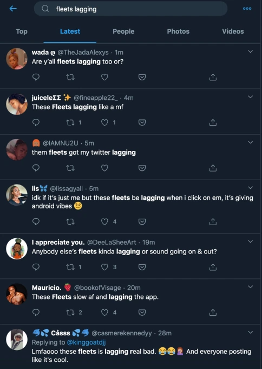Viewport: 262px width, 369px height.
Task: Retweet juicele's tweet about Fleets lagging
Action: coord(70,123)
